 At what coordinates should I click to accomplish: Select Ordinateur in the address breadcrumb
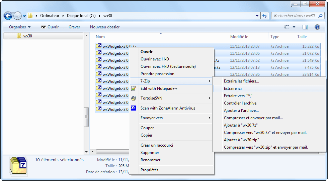[x=50, y=16]
